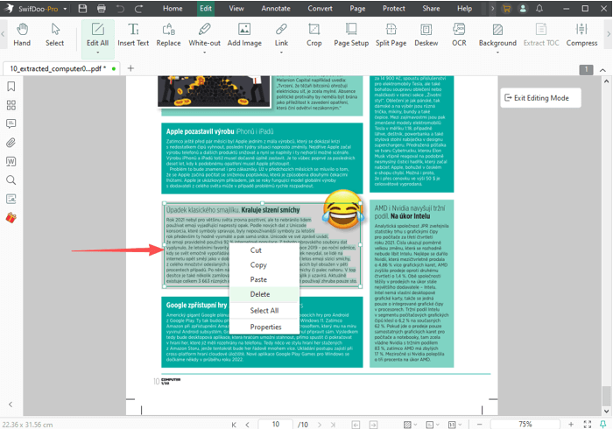Open the comments sidebar panel
Image resolution: width=613 pixels, height=429 pixels.
click(11, 123)
